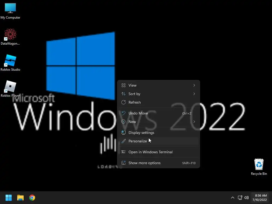Viewport: 272px width, 204px height.
Task: Choose View in the context menu
Action: pyautogui.click(x=158, y=85)
